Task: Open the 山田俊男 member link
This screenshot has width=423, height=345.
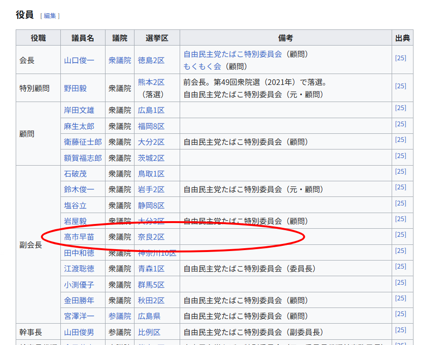Action: (x=79, y=332)
